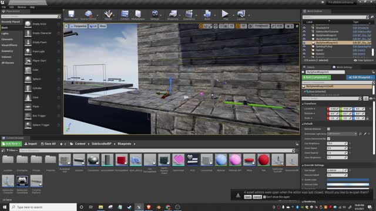
Task: Select the pink heart blueprint thumbnail
Action: click(178, 160)
